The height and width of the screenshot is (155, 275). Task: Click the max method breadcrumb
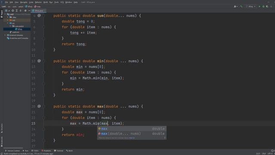point(37,6)
